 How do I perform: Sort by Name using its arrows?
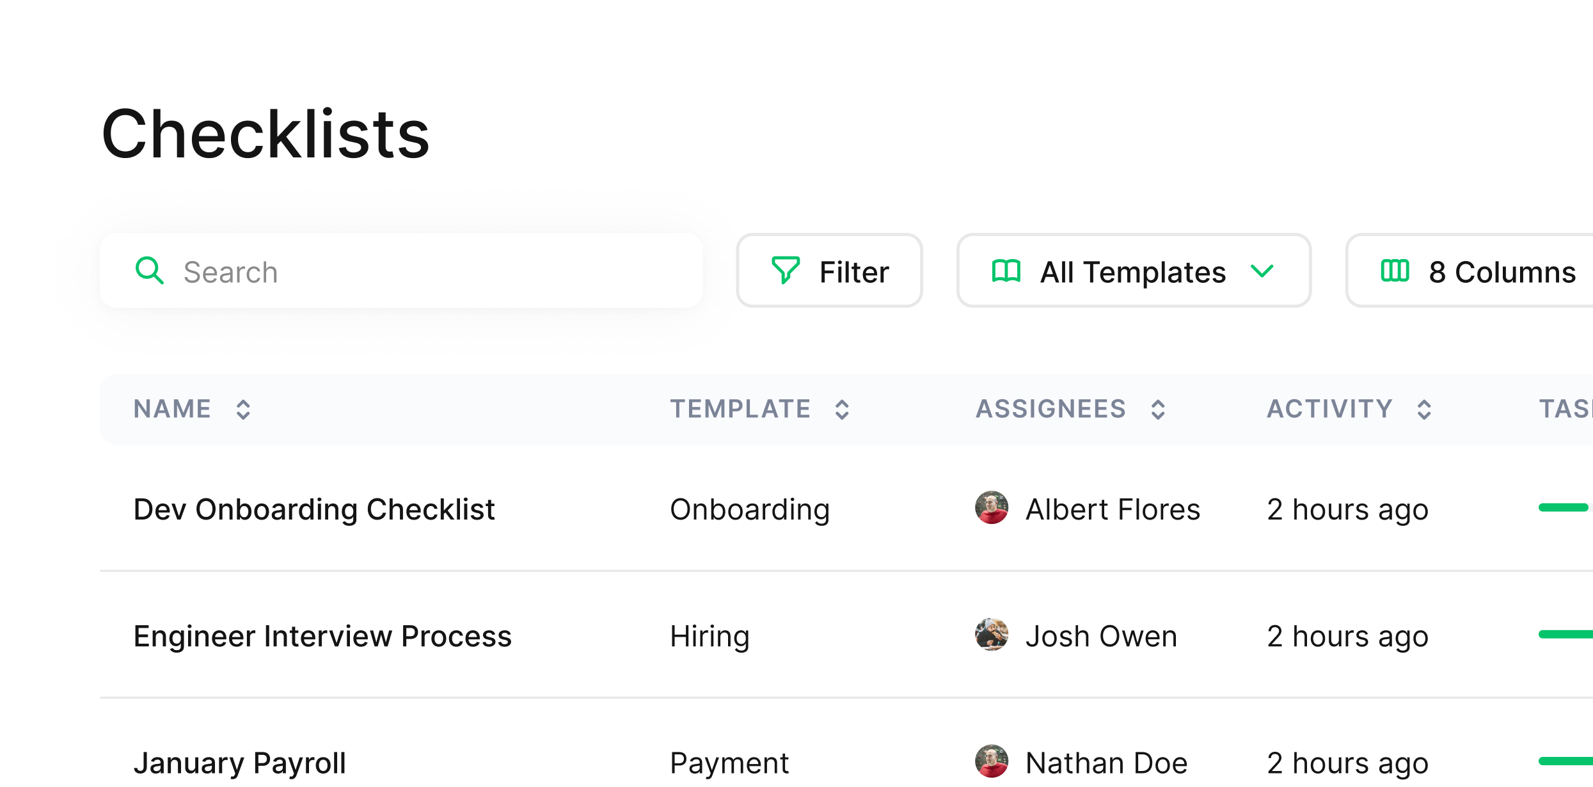[x=243, y=409]
